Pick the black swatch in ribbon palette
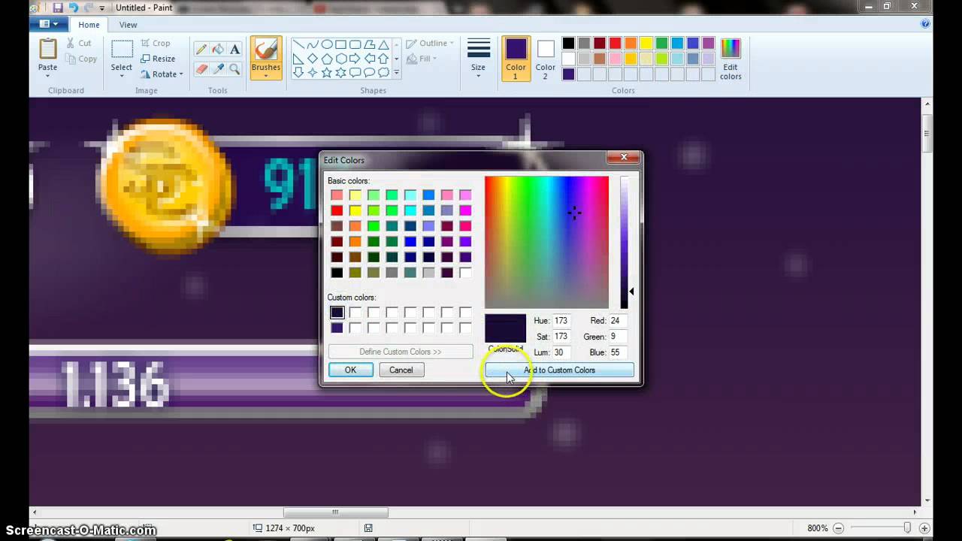Image resolution: width=962 pixels, height=541 pixels. coord(568,44)
